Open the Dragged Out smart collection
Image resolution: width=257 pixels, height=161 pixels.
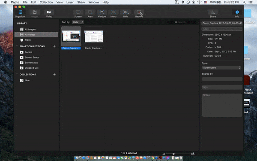click(x=36, y=68)
